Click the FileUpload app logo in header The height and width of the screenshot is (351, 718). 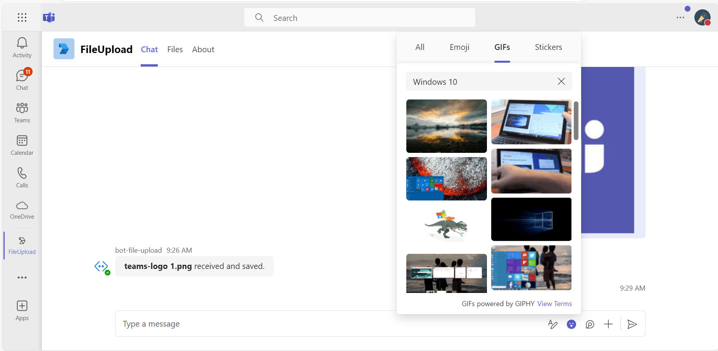pyautogui.click(x=64, y=49)
